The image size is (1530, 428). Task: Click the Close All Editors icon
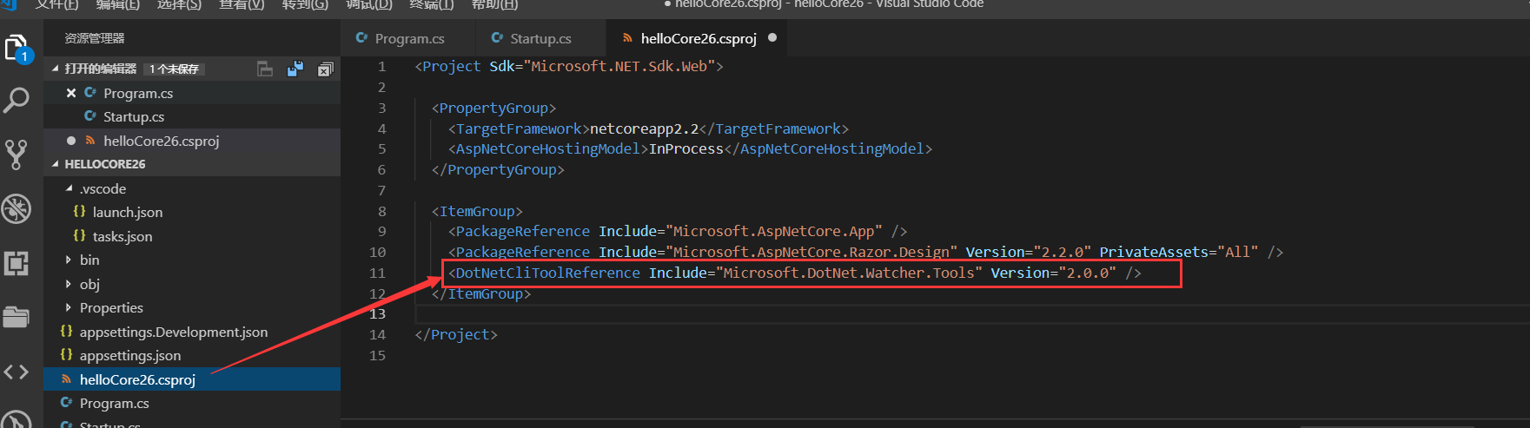pyautogui.click(x=325, y=69)
